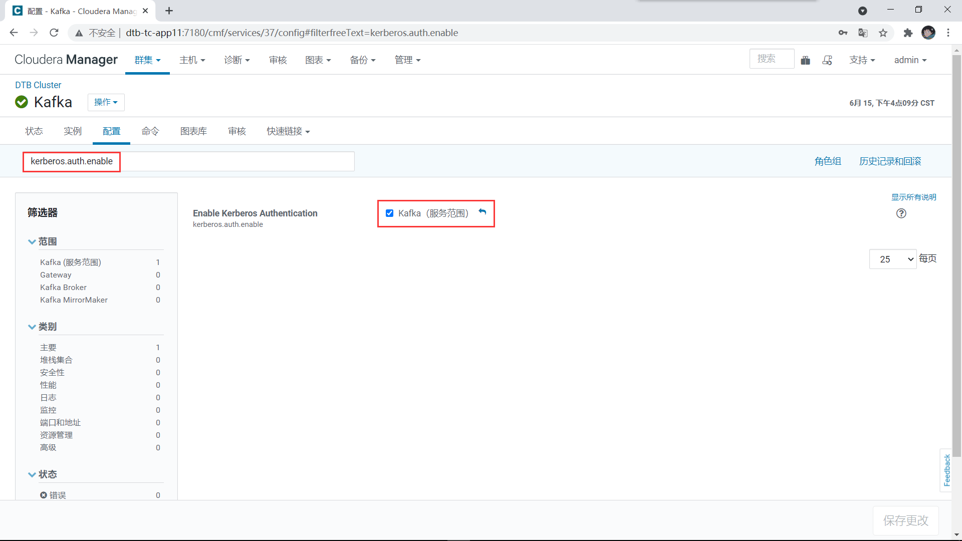Click the parcels gift box icon
Image resolution: width=962 pixels, height=541 pixels.
[x=805, y=60]
